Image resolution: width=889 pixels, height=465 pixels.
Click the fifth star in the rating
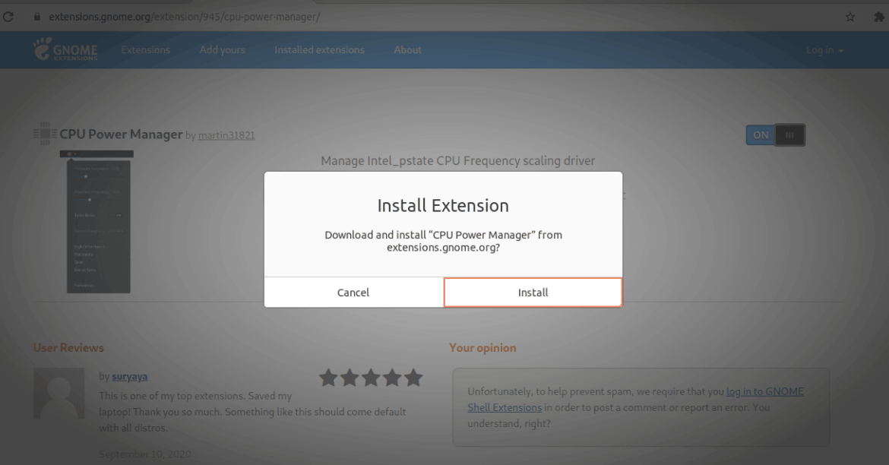coord(413,377)
